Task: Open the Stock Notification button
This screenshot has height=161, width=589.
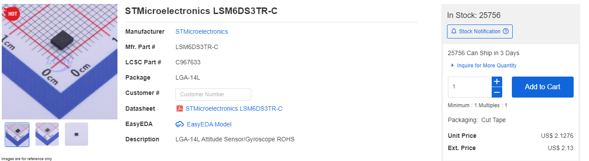Action: pos(479,31)
